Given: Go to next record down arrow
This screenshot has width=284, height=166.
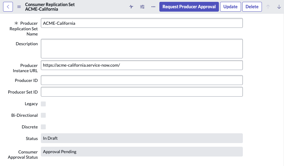Looking at the screenshot, I should pyautogui.click(x=279, y=7).
